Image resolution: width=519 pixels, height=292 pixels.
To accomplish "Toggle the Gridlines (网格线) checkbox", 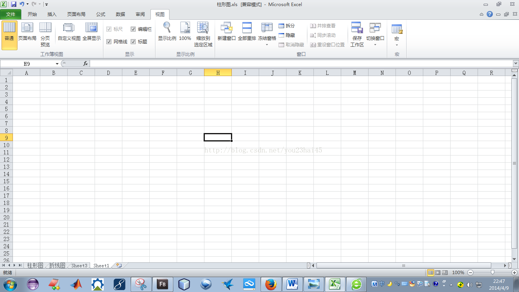I will click(x=109, y=42).
